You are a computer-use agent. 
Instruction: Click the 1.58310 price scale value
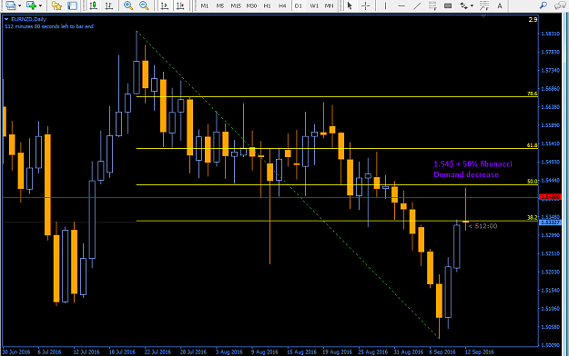[x=551, y=34]
